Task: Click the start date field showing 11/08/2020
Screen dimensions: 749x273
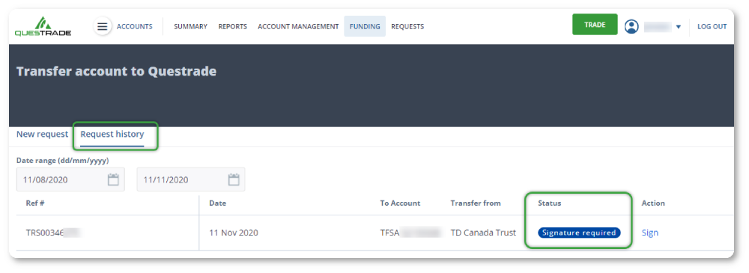Action: click(70, 180)
